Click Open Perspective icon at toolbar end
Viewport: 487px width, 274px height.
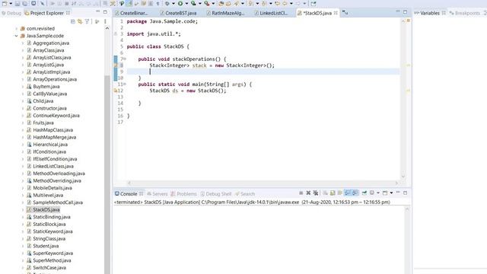(x=314, y=3)
